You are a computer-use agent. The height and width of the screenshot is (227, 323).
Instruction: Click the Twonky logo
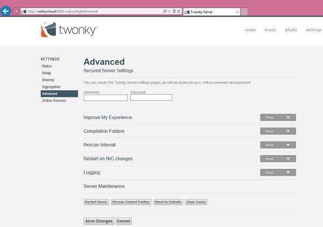point(69,30)
